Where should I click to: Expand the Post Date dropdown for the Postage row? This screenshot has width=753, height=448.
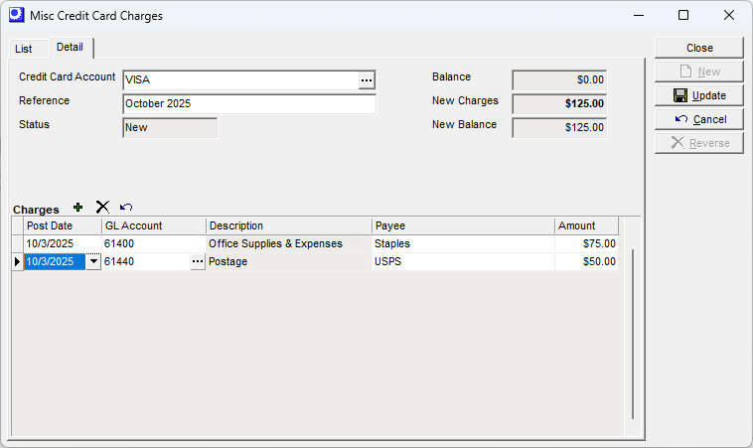[93, 261]
